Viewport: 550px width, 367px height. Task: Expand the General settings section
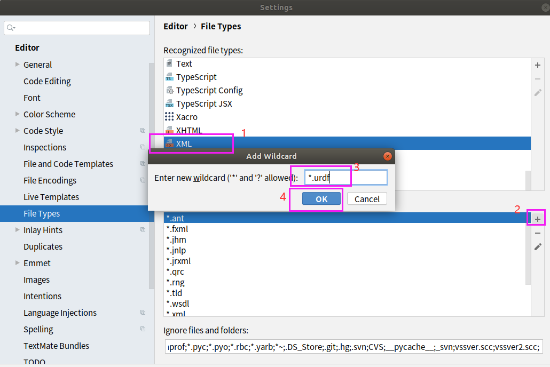click(x=17, y=65)
